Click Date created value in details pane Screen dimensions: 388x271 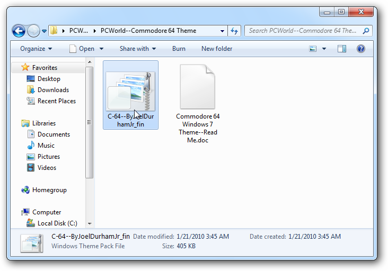pyautogui.click(x=314, y=237)
